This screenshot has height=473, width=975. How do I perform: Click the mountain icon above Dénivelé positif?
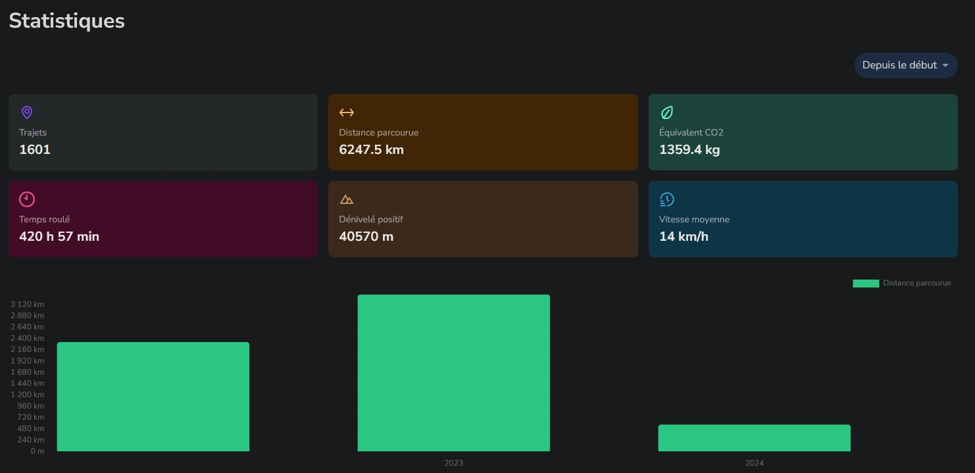(347, 199)
